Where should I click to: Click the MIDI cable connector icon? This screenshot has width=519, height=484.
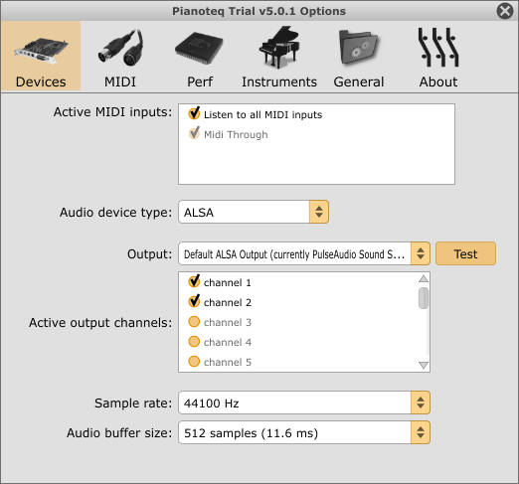coord(120,47)
